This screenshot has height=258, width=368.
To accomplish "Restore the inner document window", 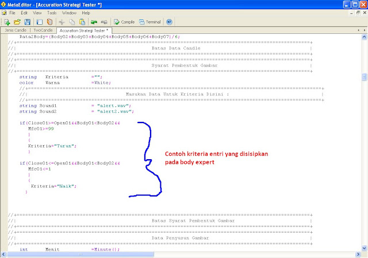I will (358, 13).
